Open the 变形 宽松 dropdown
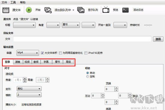 [x=29, y=89]
